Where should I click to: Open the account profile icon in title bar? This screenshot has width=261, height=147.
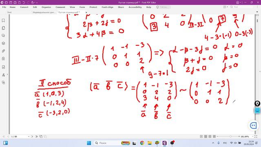pos(237,2)
